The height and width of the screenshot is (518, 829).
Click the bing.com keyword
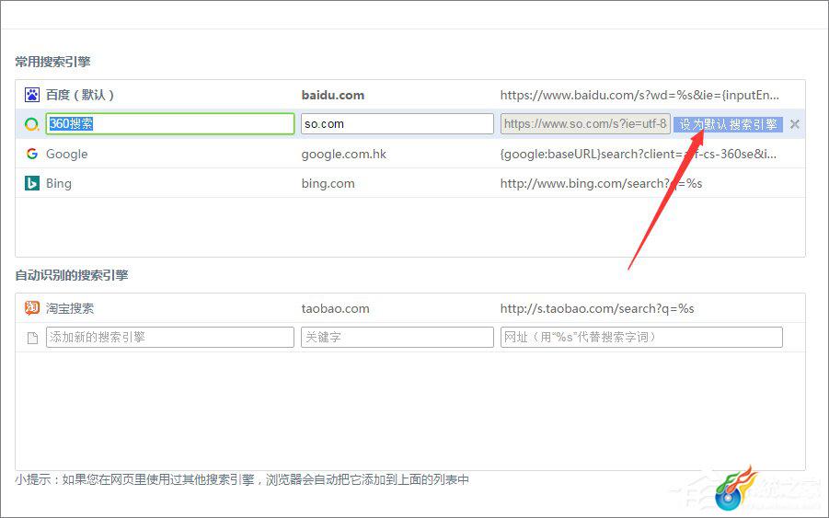[328, 183]
